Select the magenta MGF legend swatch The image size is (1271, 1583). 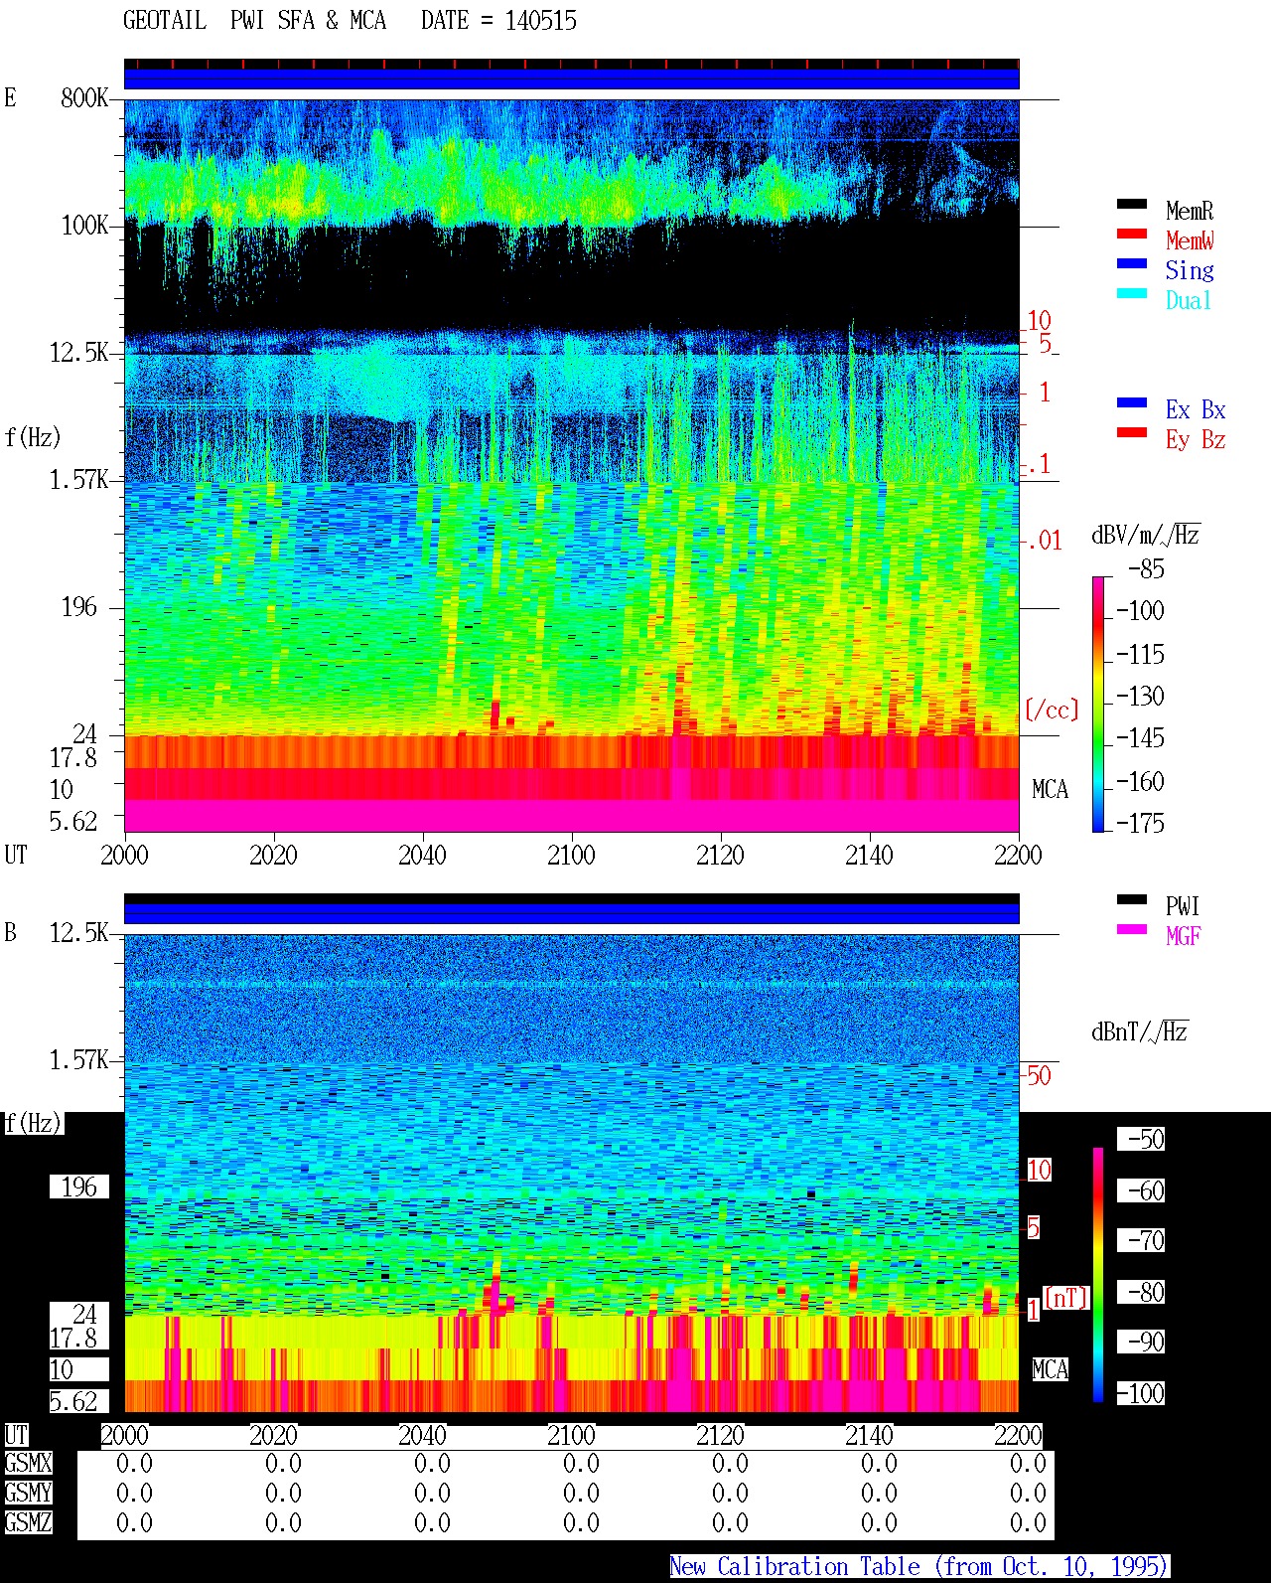pos(1132,929)
